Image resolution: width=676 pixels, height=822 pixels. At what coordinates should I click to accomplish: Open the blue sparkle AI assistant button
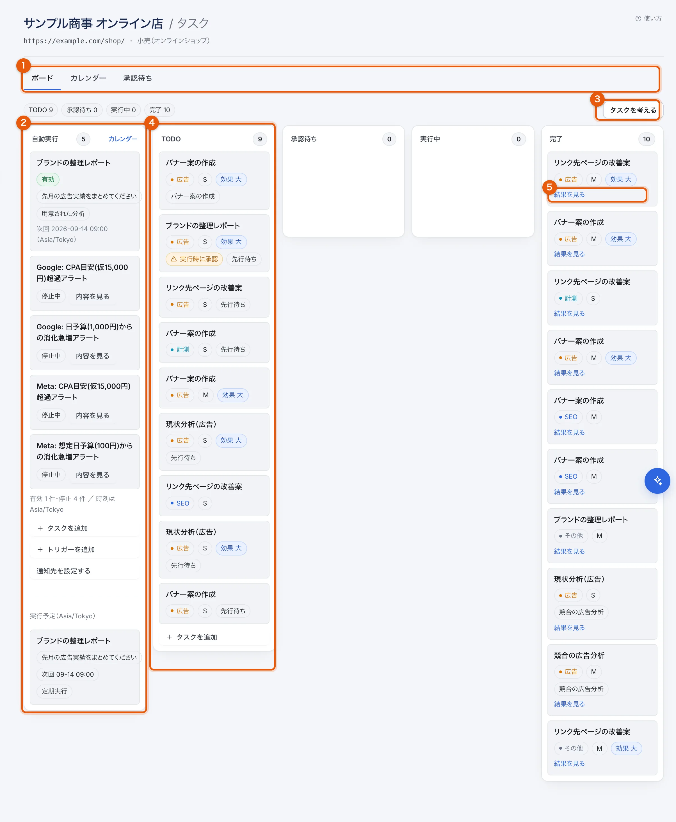[657, 481]
